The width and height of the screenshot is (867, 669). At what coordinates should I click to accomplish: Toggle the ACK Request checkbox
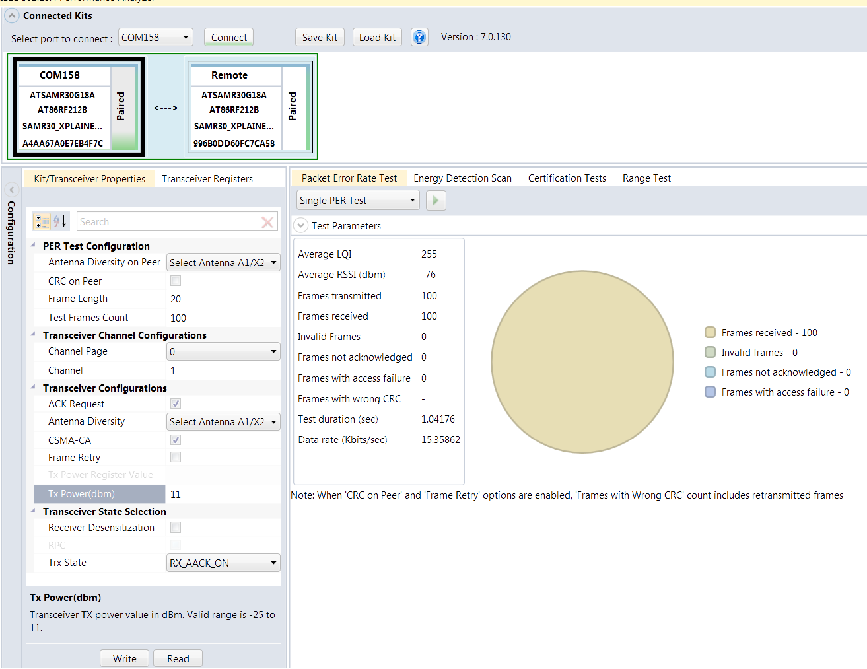176,404
